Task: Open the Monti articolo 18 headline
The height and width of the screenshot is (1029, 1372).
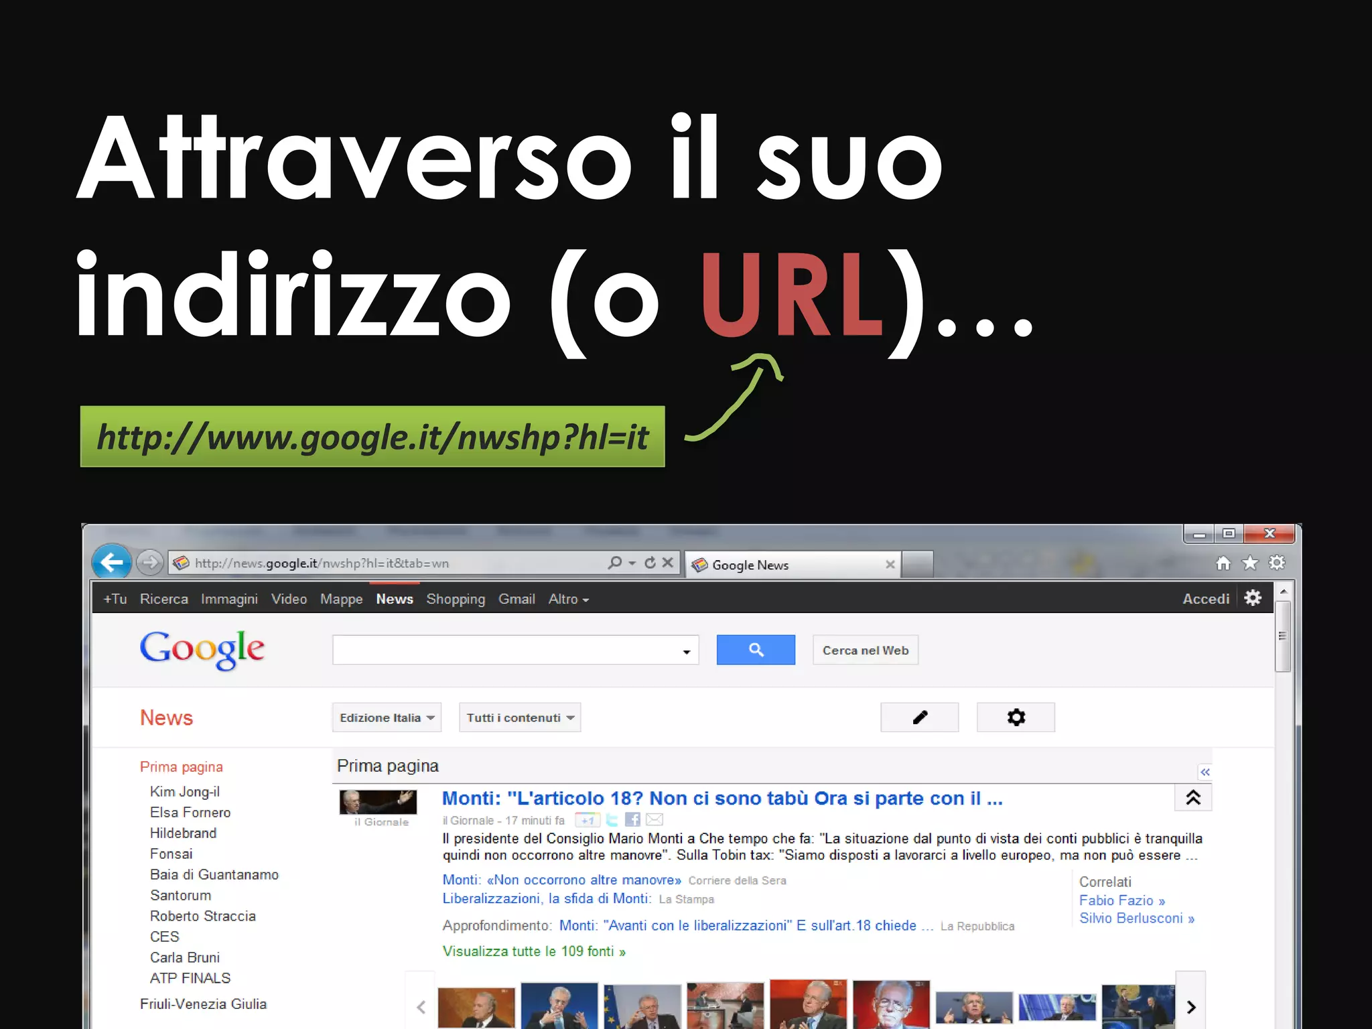Action: [x=722, y=799]
